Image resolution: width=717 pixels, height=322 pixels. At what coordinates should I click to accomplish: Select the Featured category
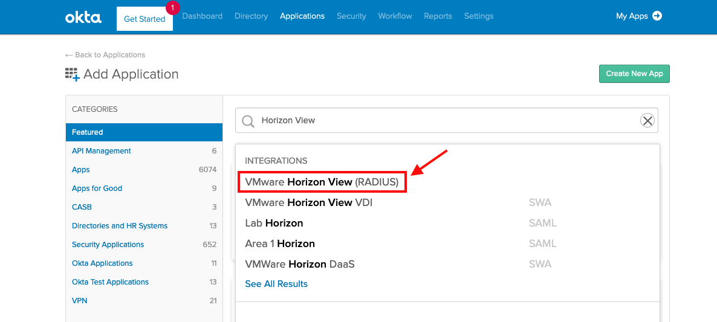[144, 132]
